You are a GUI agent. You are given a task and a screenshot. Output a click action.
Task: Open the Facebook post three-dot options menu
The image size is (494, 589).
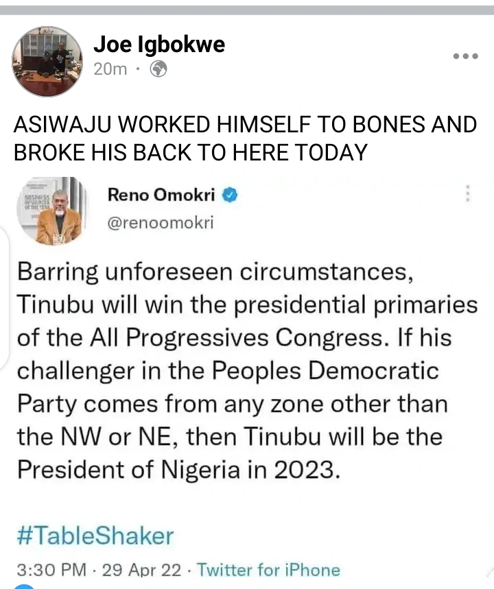pos(466,56)
